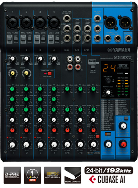This screenshot has width=138, height=188.
Task: Click the orange 24 program number display
Action: (109, 68)
